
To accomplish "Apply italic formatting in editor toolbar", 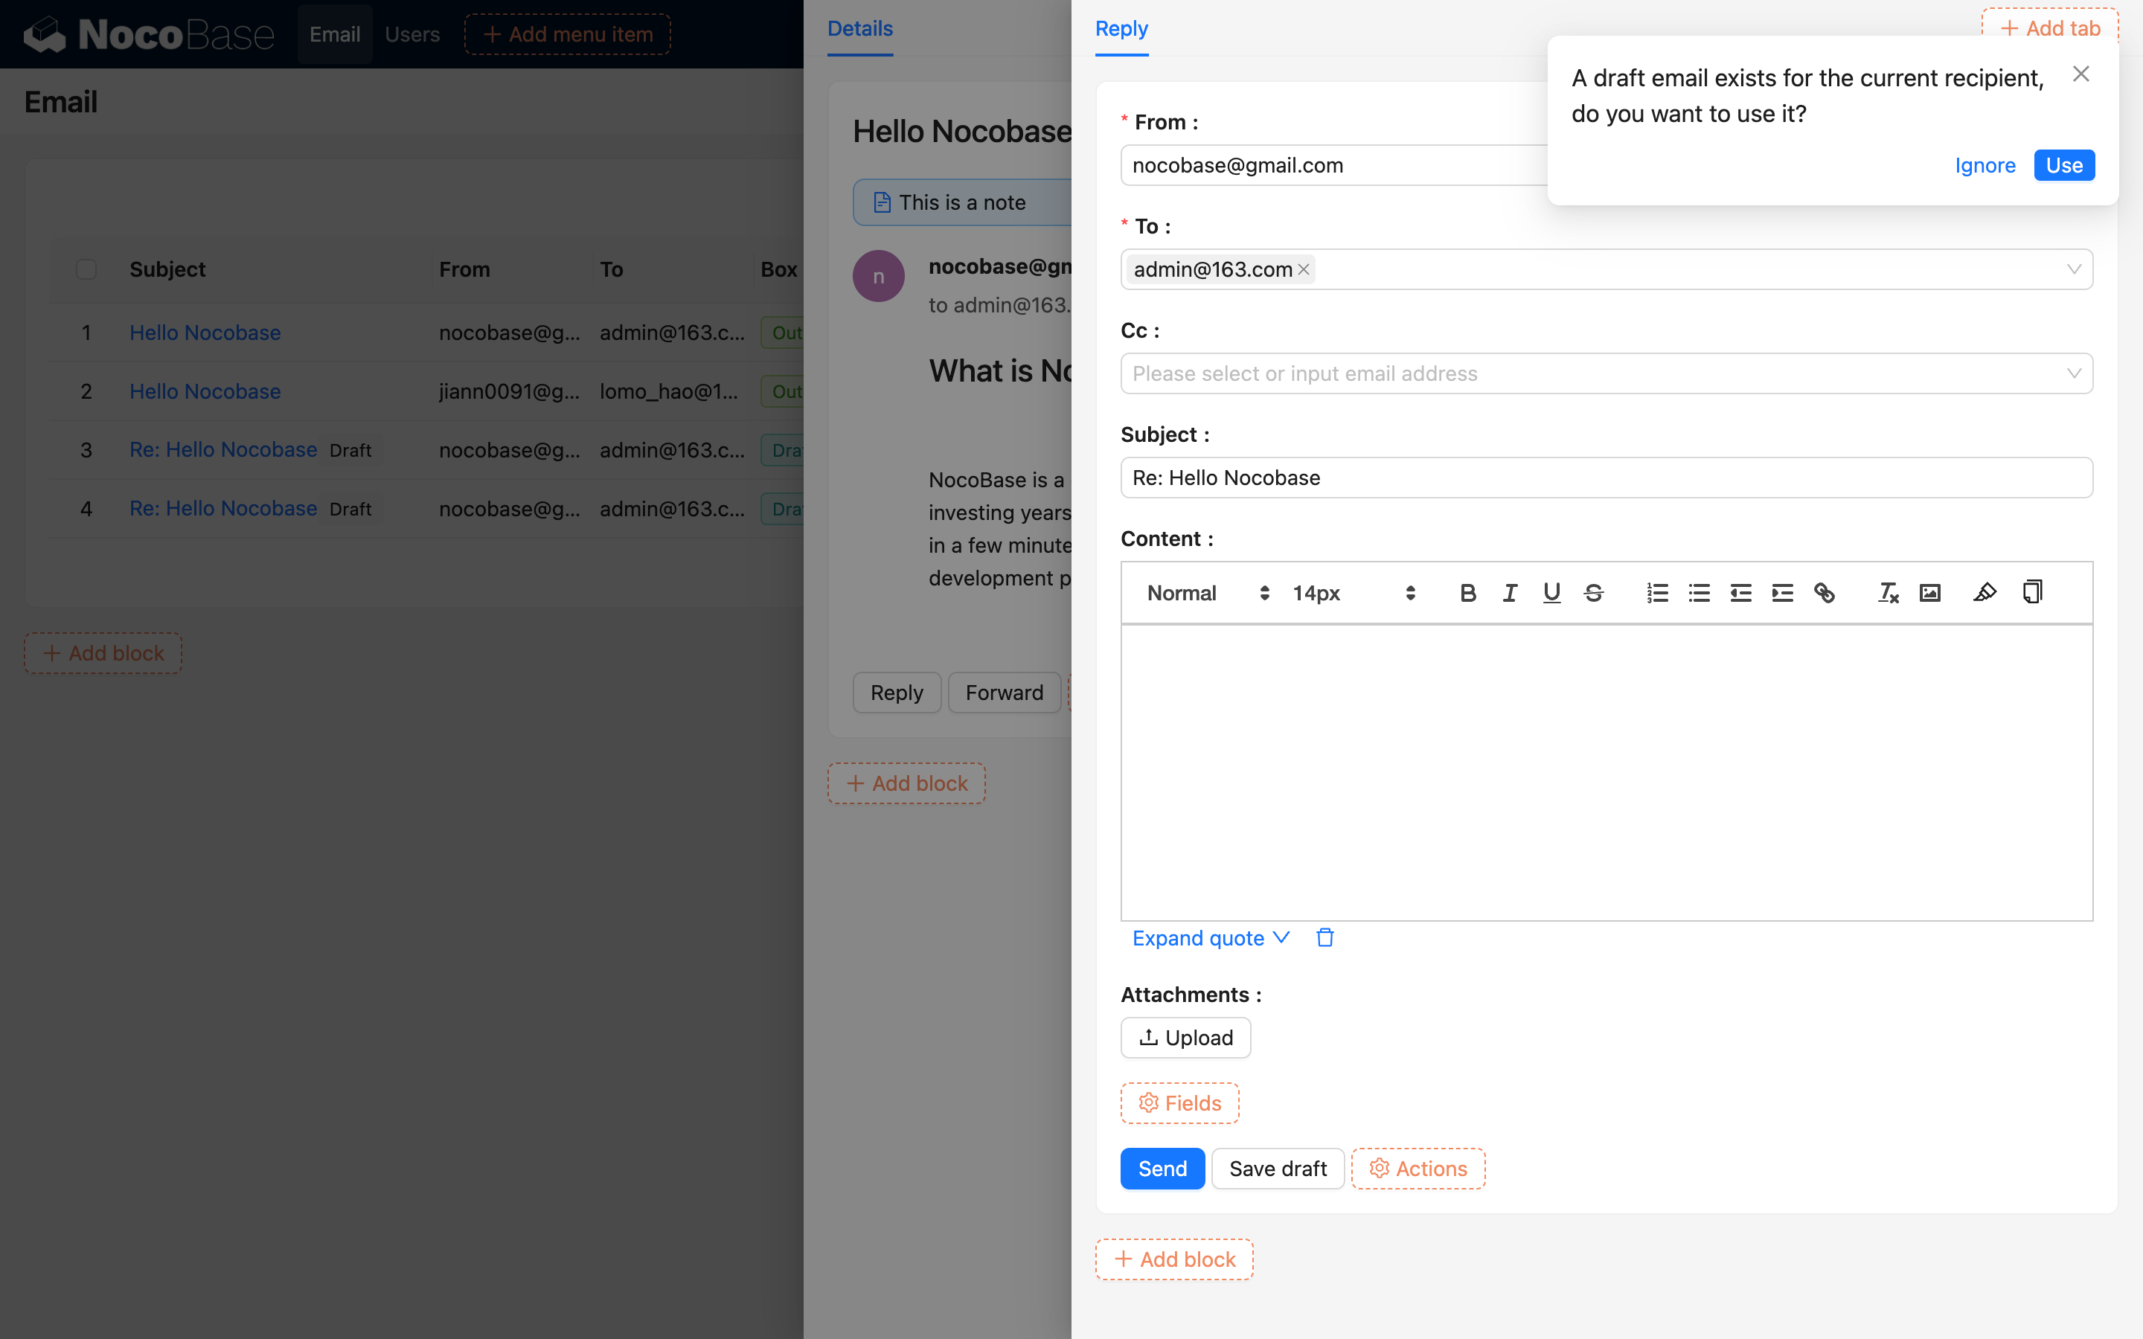I will [x=1510, y=594].
